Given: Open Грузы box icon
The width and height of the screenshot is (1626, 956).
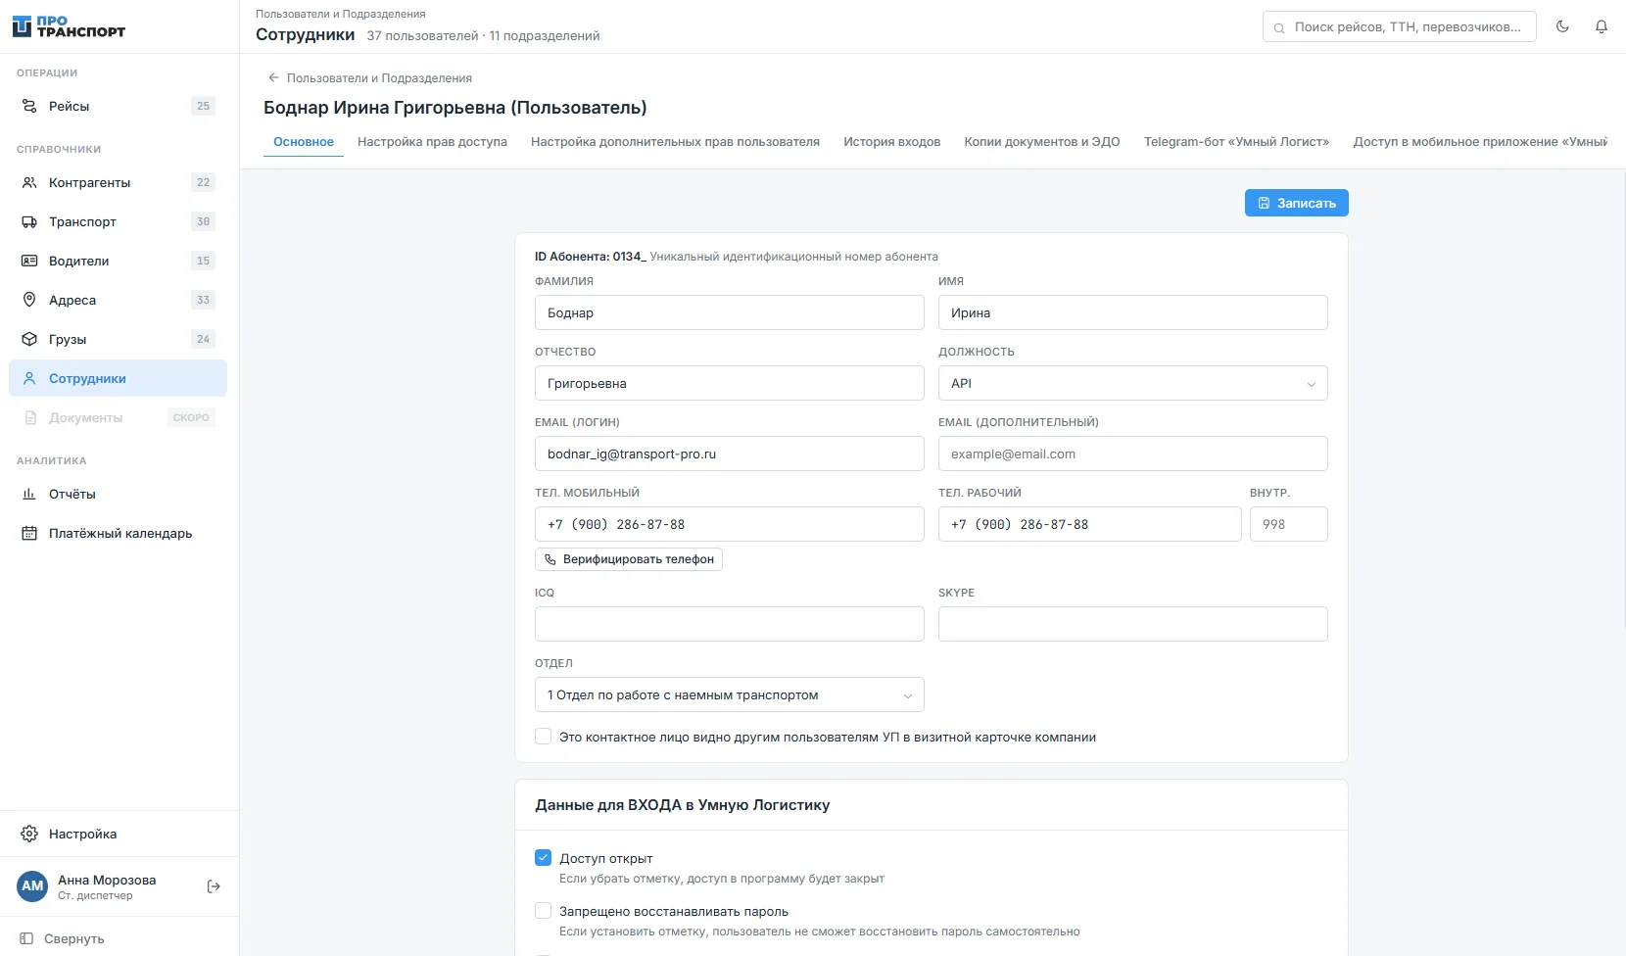Looking at the screenshot, I should pyautogui.click(x=29, y=339).
